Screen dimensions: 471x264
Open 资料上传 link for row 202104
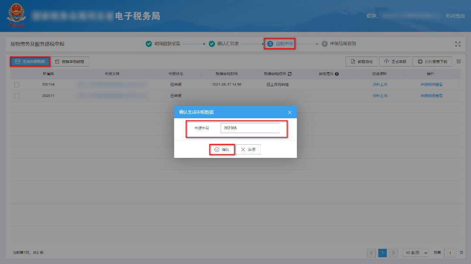click(x=380, y=84)
